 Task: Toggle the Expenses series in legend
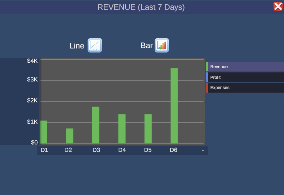245,88
